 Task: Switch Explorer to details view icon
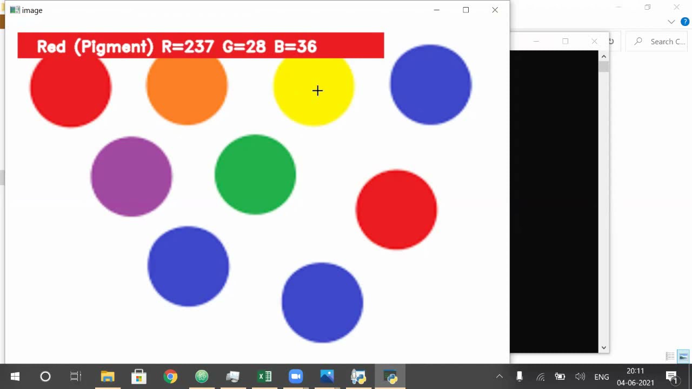(x=670, y=357)
